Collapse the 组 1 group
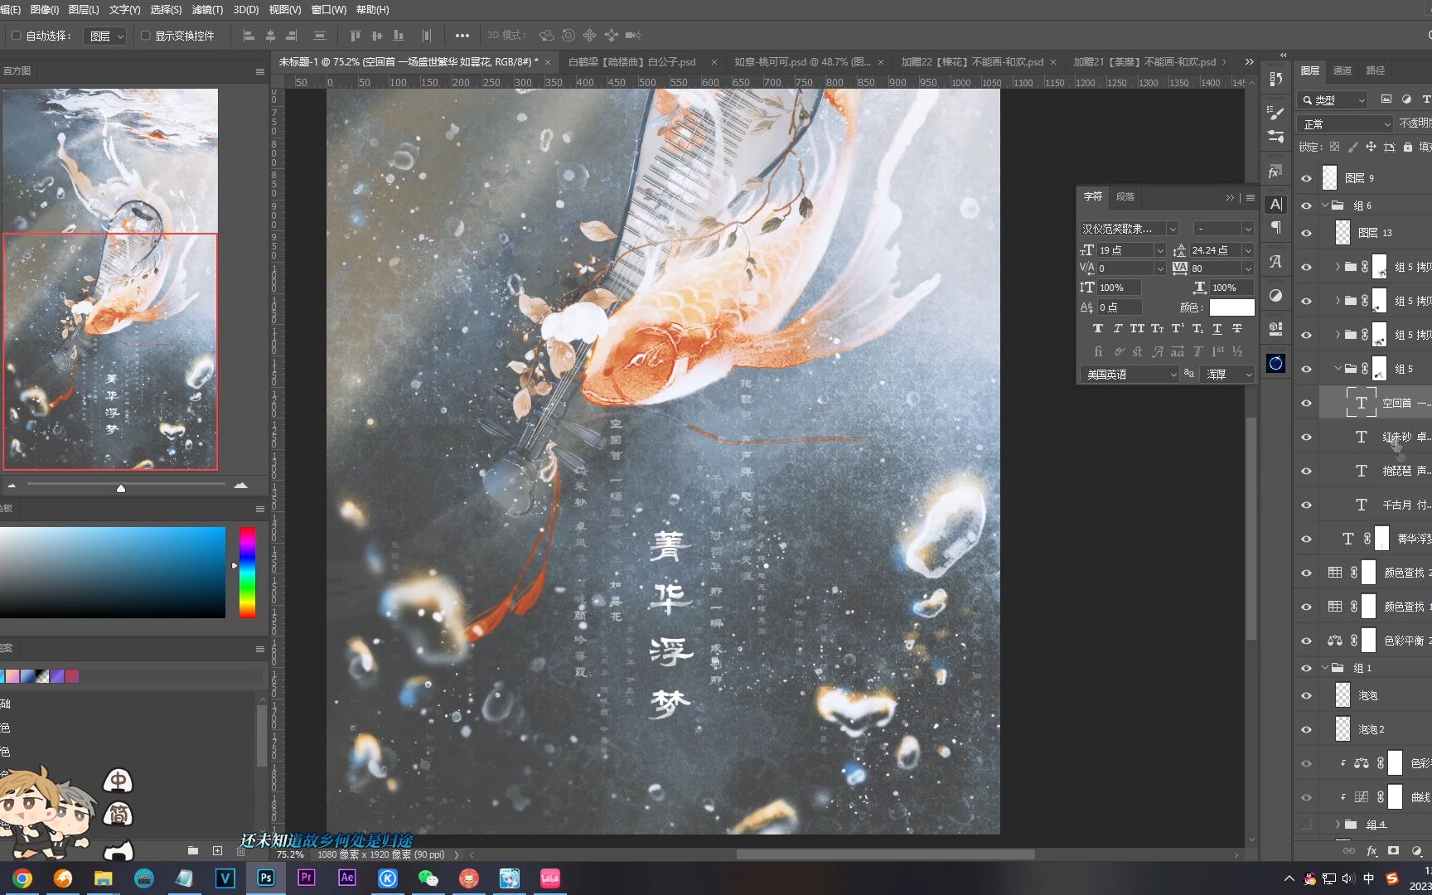Image resolution: width=1432 pixels, height=895 pixels. click(1325, 667)
